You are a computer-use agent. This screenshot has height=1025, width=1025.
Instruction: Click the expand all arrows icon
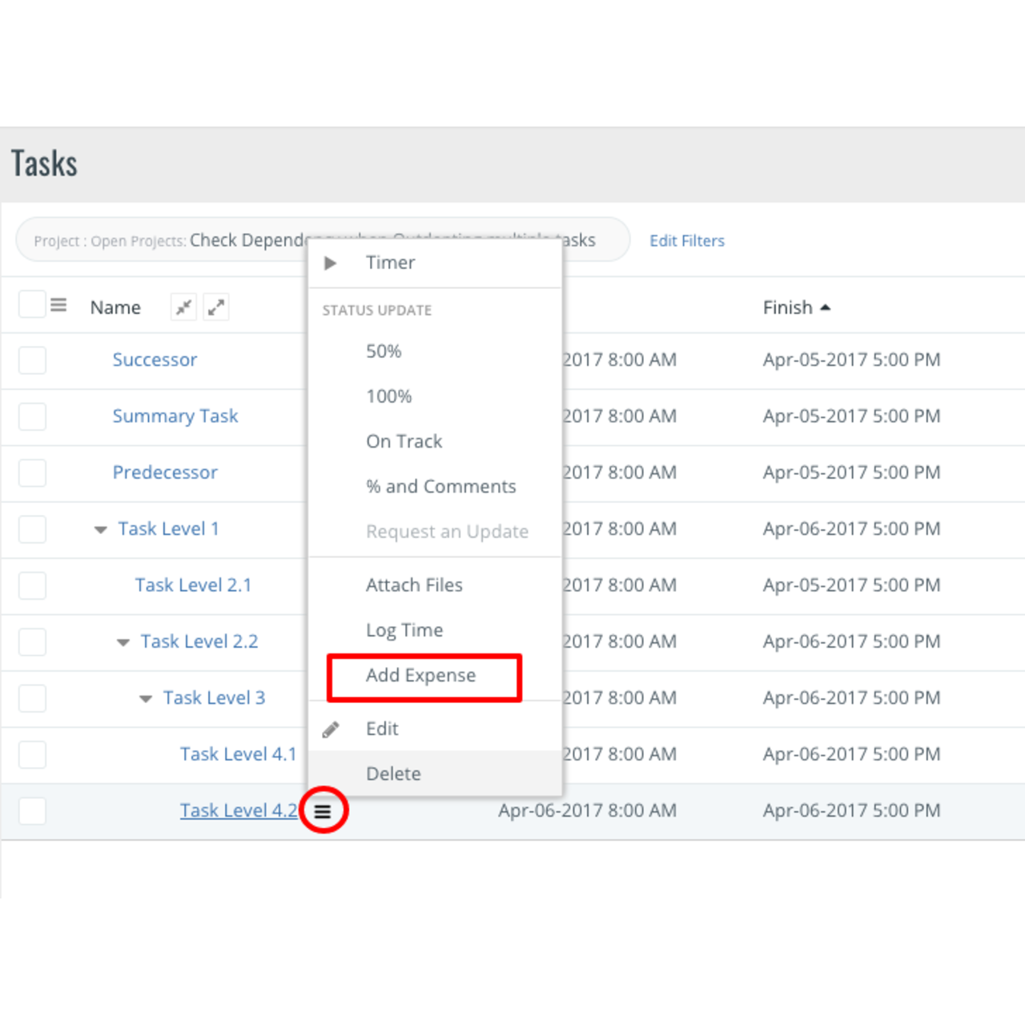tap(216, 307)
